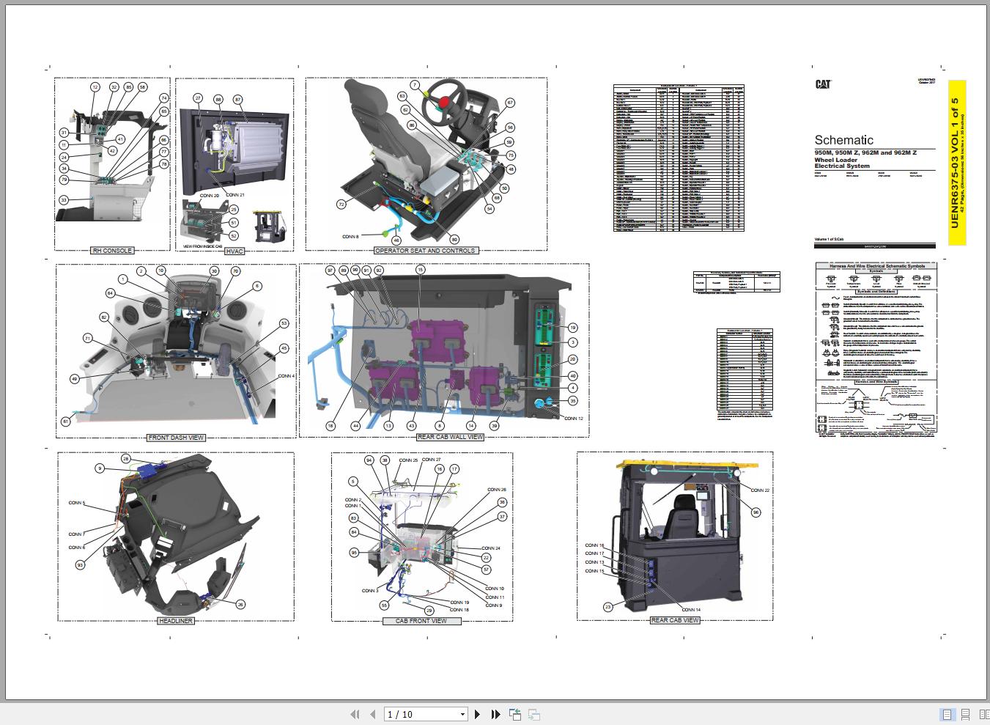Click the page clone icon with green arrow
The height and width of the screenshot is (725, 990).
pyautogui.click(x=515, y=714)
